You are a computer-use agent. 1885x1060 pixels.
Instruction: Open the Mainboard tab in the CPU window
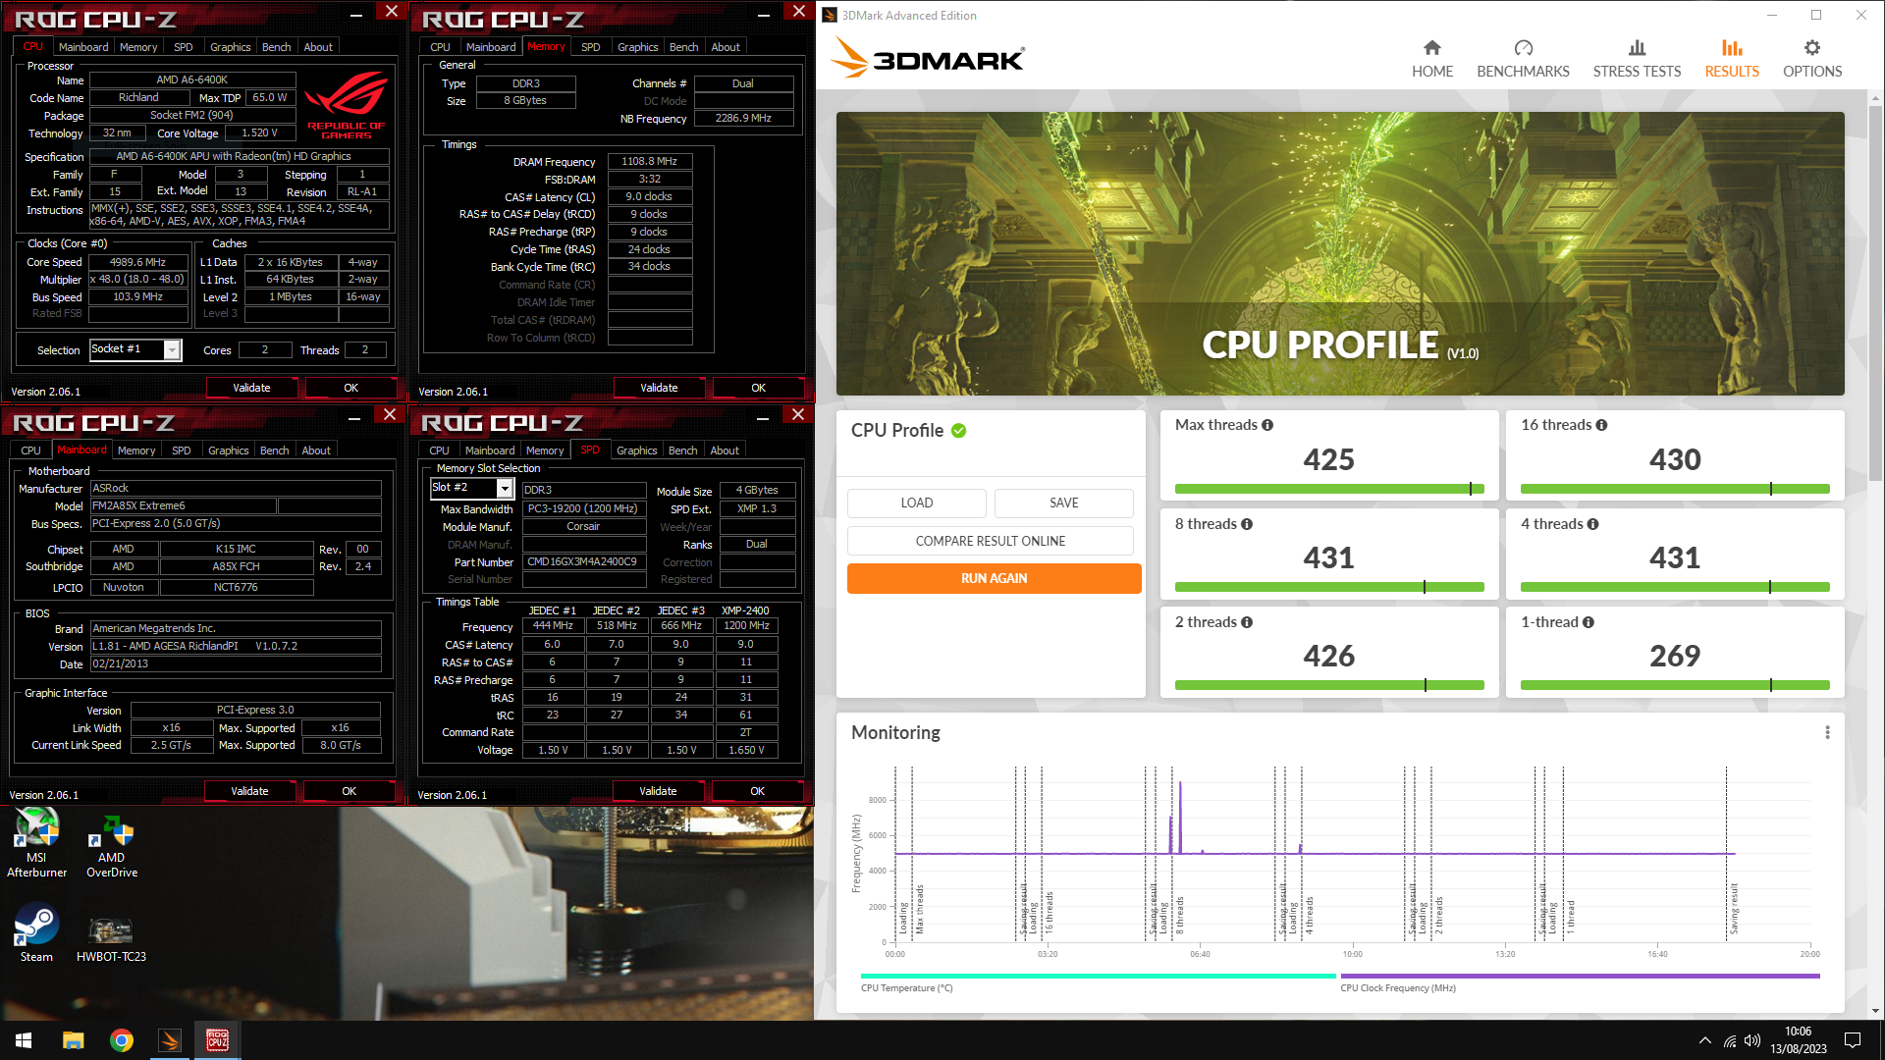coord(83,47)
